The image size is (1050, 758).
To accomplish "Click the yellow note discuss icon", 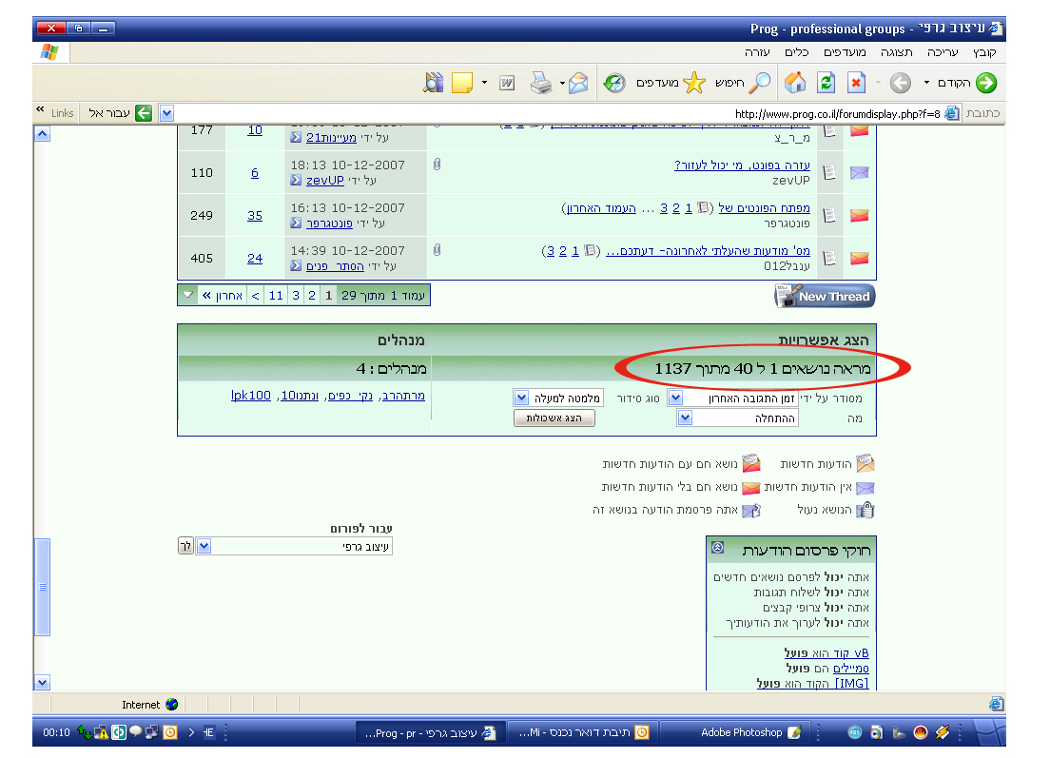I will [x=462, y=83].
